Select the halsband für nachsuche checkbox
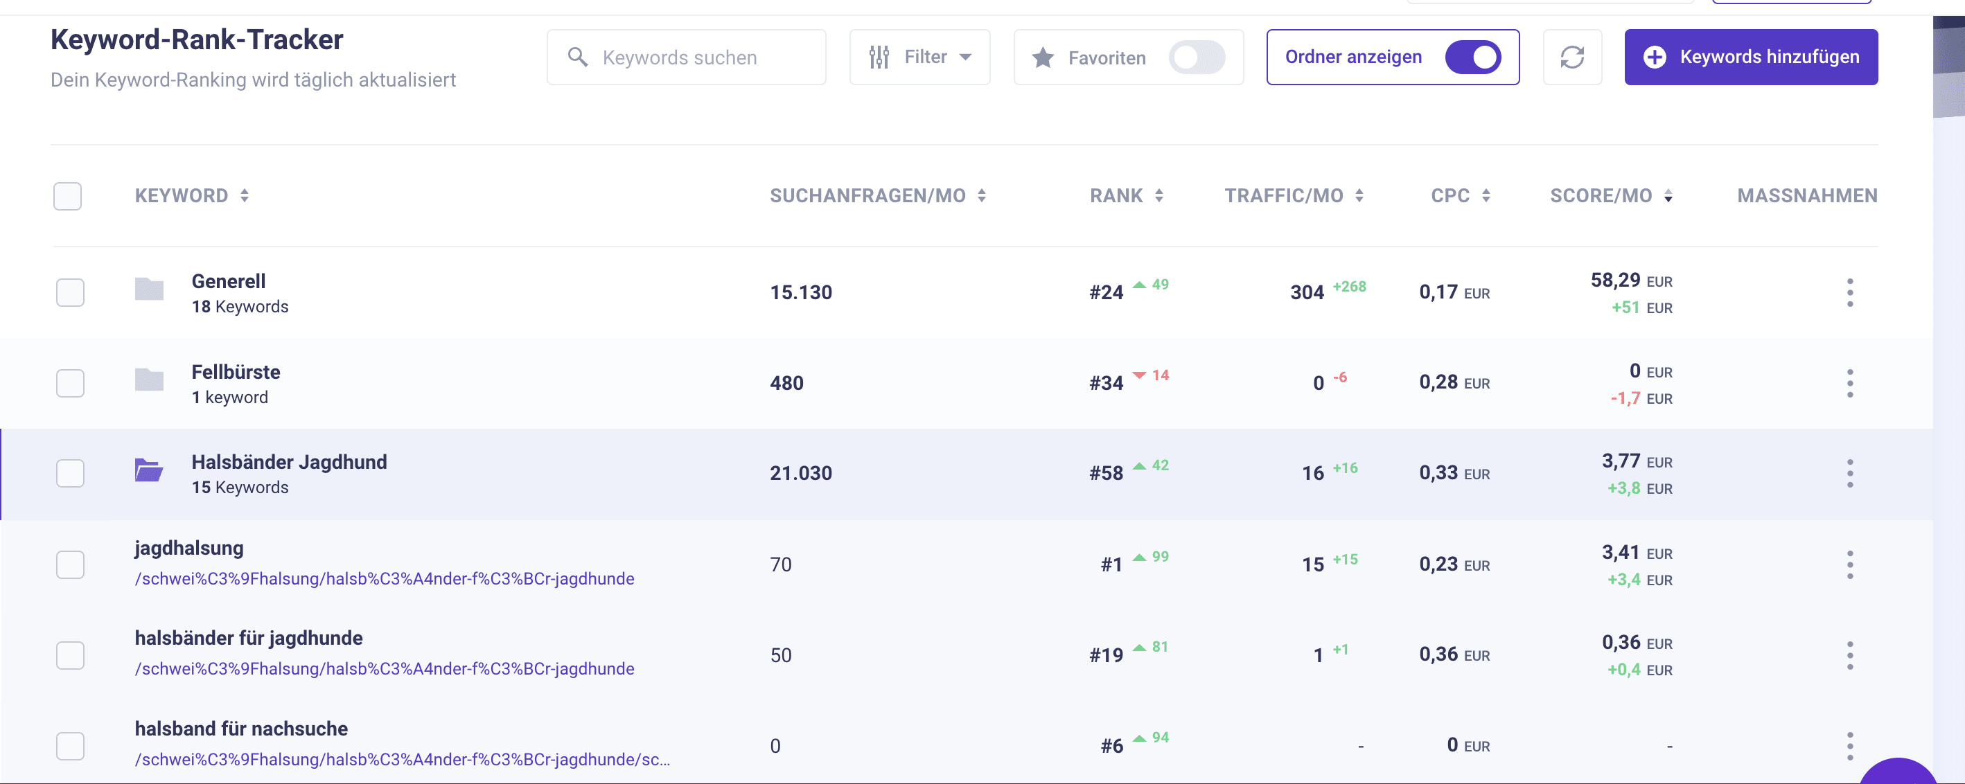Viewport: 1965px width, 784px height. (70, 746)
